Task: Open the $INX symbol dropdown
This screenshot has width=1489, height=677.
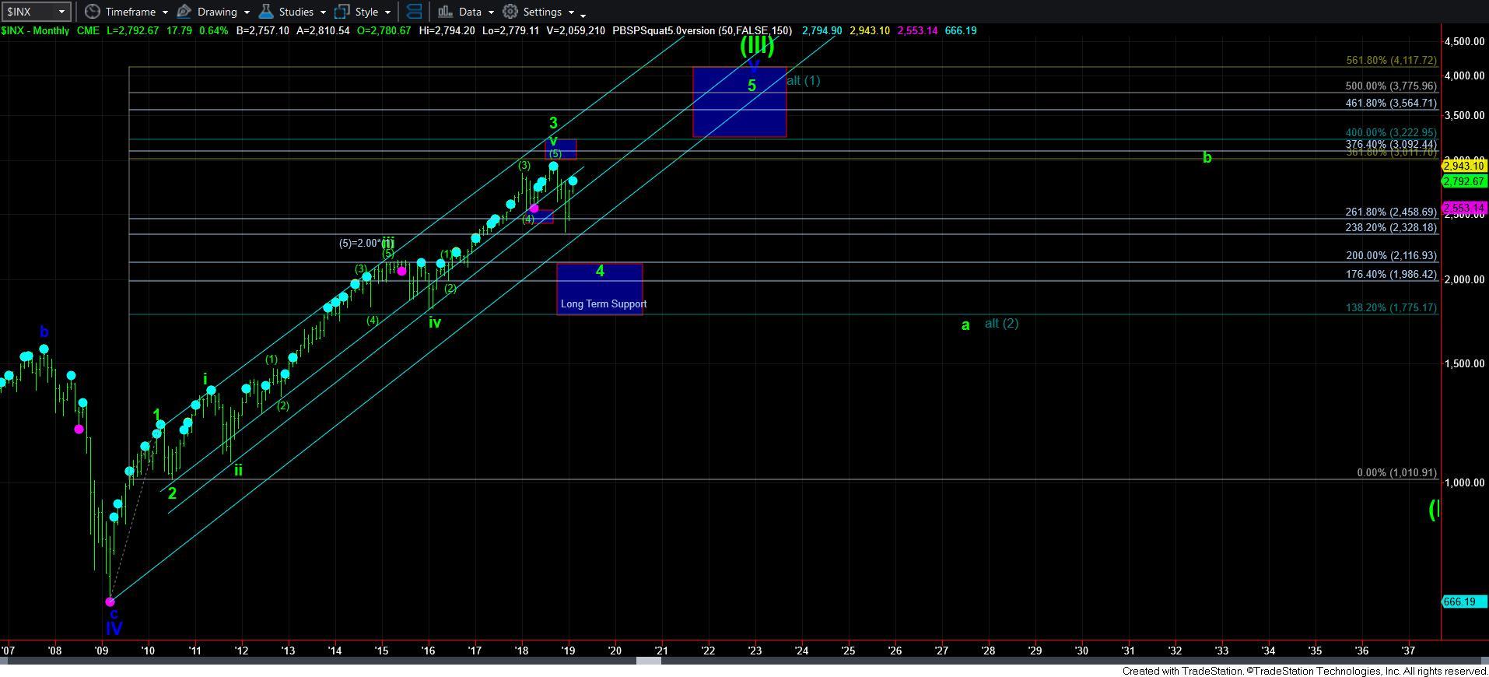Action: [x=62, y=12]
